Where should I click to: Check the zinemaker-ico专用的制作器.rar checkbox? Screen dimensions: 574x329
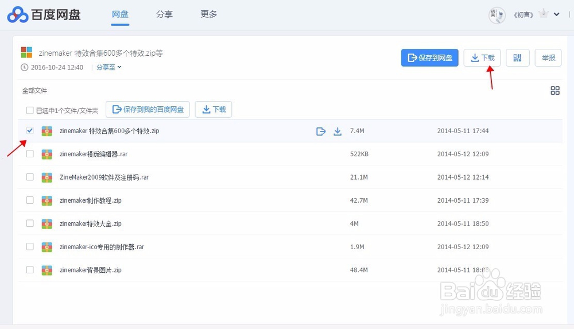(x=30, y=246)
